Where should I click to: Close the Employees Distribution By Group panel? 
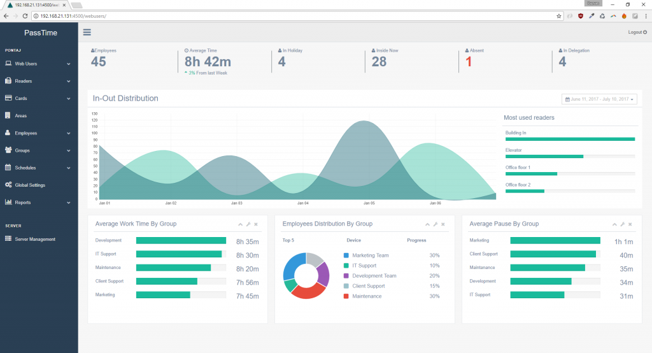point(443,224)
